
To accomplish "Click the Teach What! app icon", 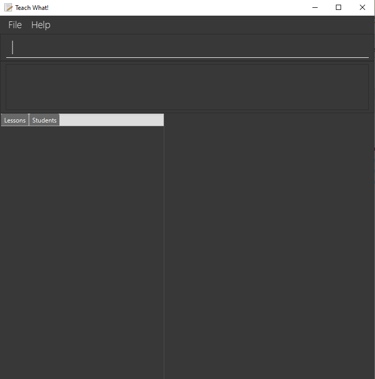I will pos(8,7).
